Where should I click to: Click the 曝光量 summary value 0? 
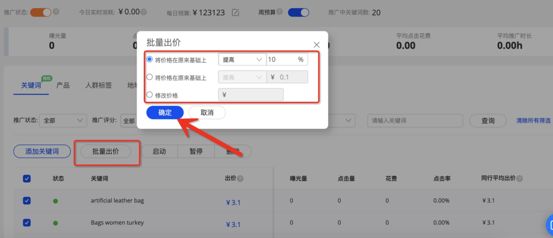coord(52,45)
